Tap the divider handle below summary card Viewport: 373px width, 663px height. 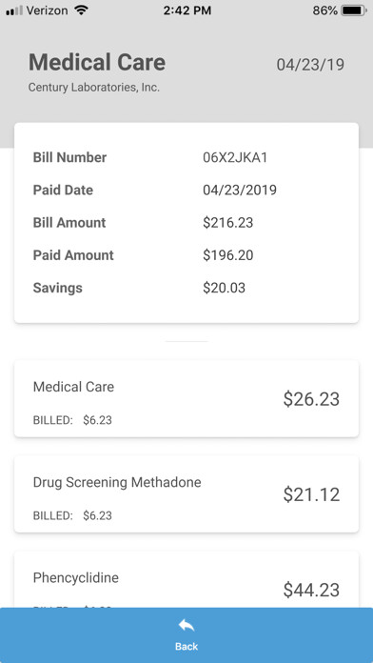186,341
